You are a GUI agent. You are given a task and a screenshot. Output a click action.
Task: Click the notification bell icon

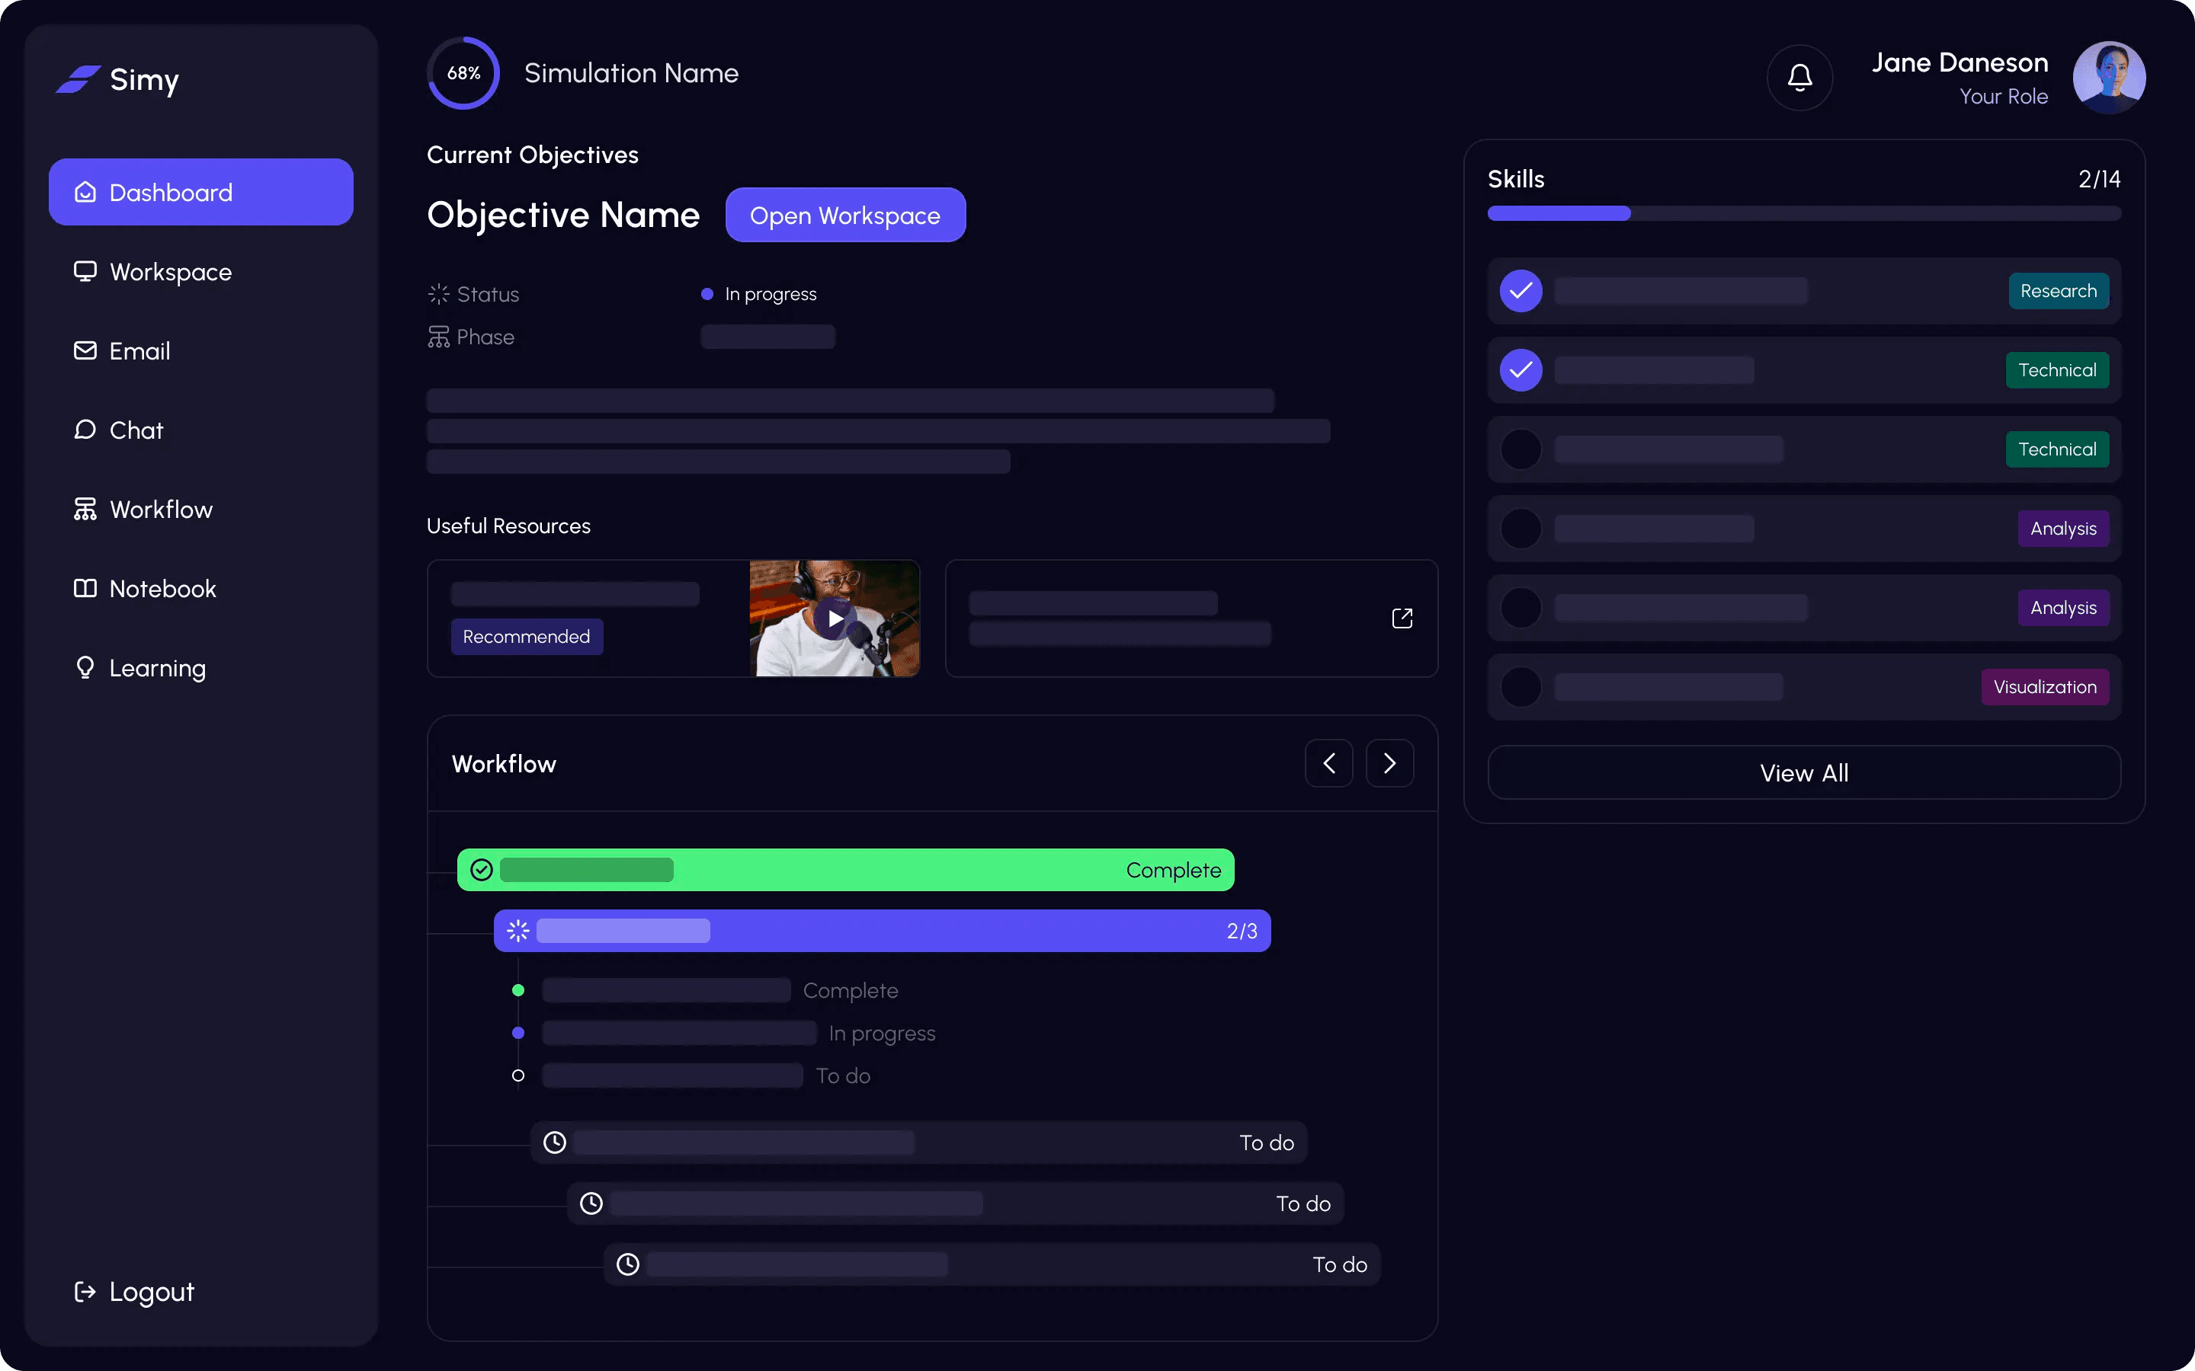[x=1799, y=78]
